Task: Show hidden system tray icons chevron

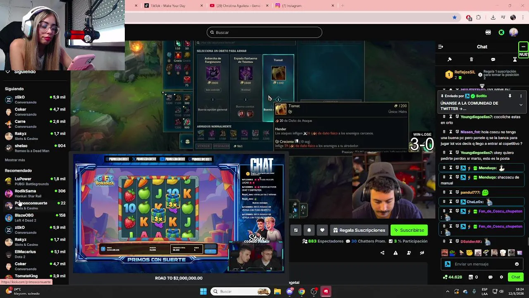Action: [x=448, y=291]
